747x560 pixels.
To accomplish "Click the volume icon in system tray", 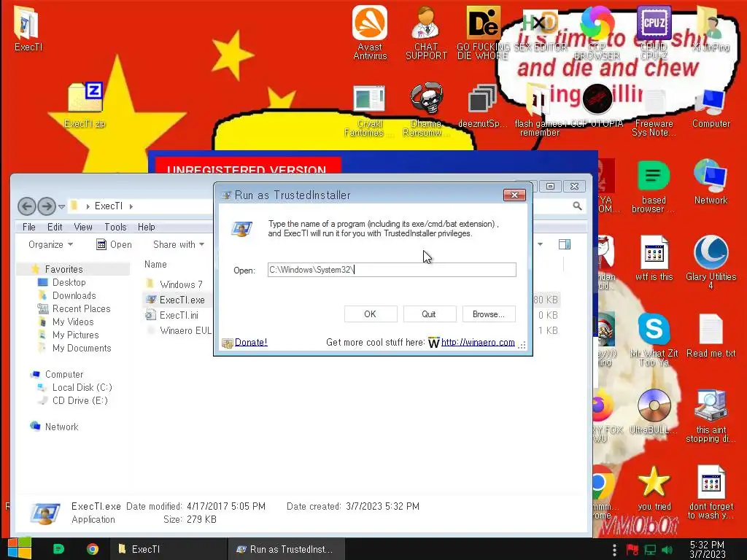I will click(667, 550).
